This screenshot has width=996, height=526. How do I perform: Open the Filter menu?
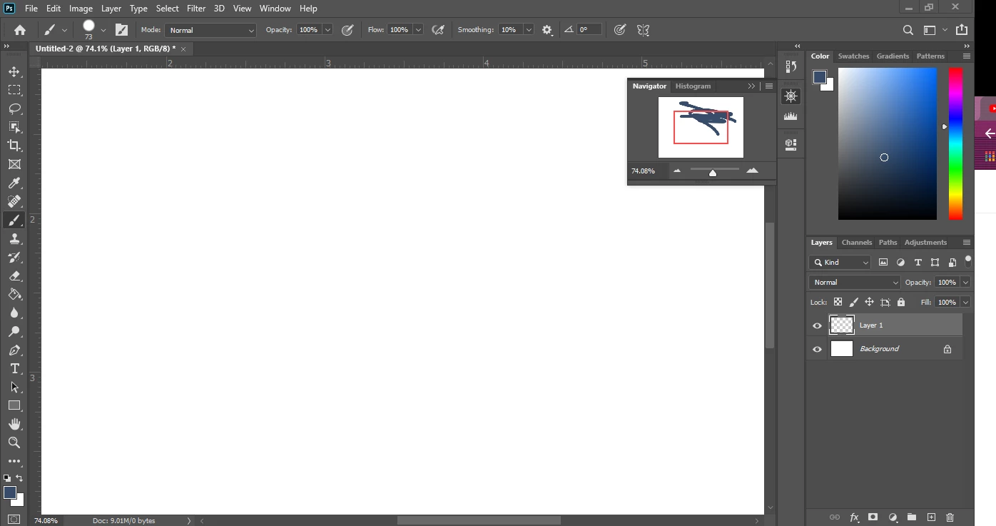(196, 9)
